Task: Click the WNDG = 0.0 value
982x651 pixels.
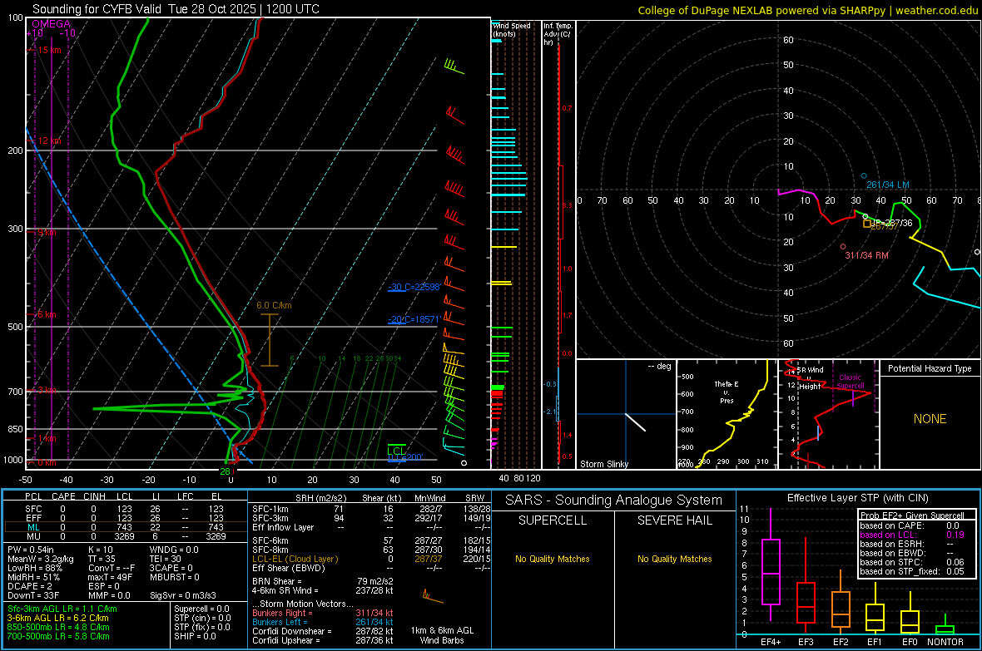Action: coord(174,550)
